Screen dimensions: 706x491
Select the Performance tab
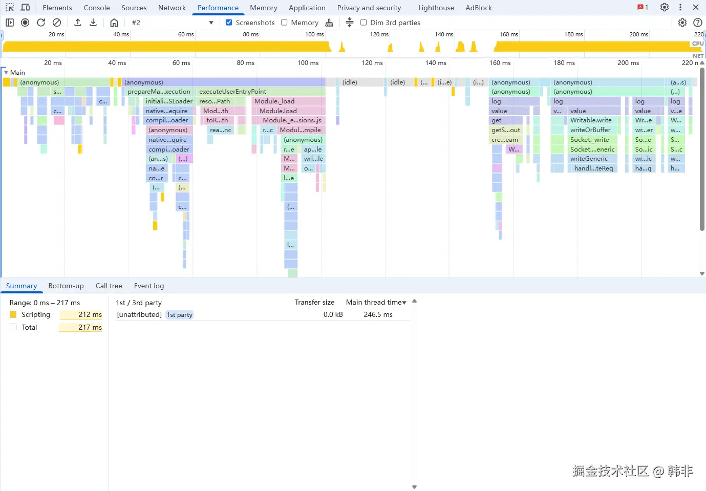tap(218, 8)
